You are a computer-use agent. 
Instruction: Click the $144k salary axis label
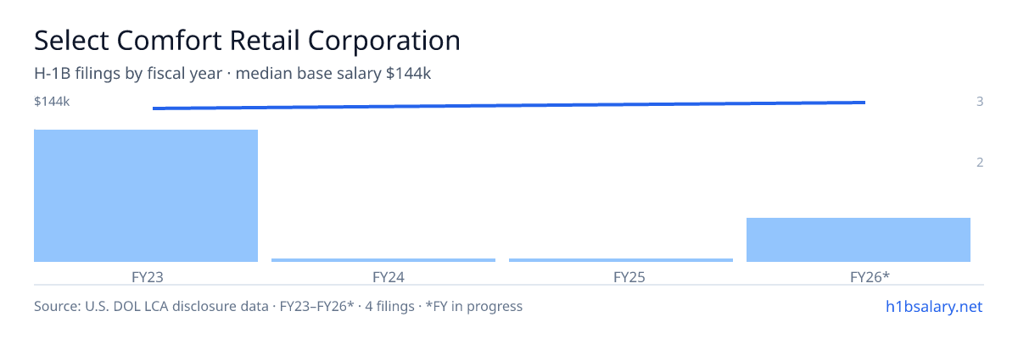52,102
